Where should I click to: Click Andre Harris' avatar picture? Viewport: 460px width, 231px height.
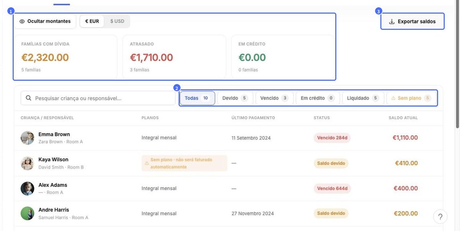pos(28,213)
